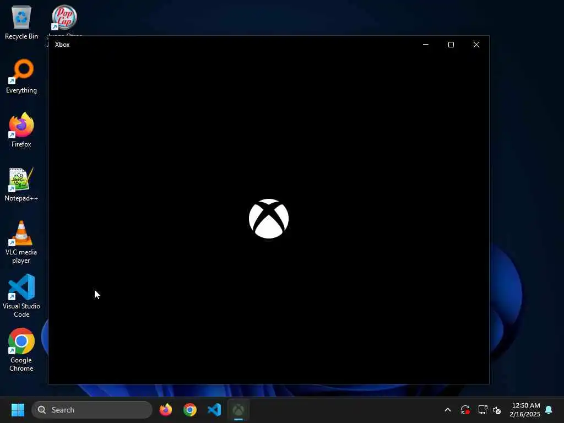Open the PopCap game shortcut on desktop
The height and width of the screenshot is (423, 564).
64,18
